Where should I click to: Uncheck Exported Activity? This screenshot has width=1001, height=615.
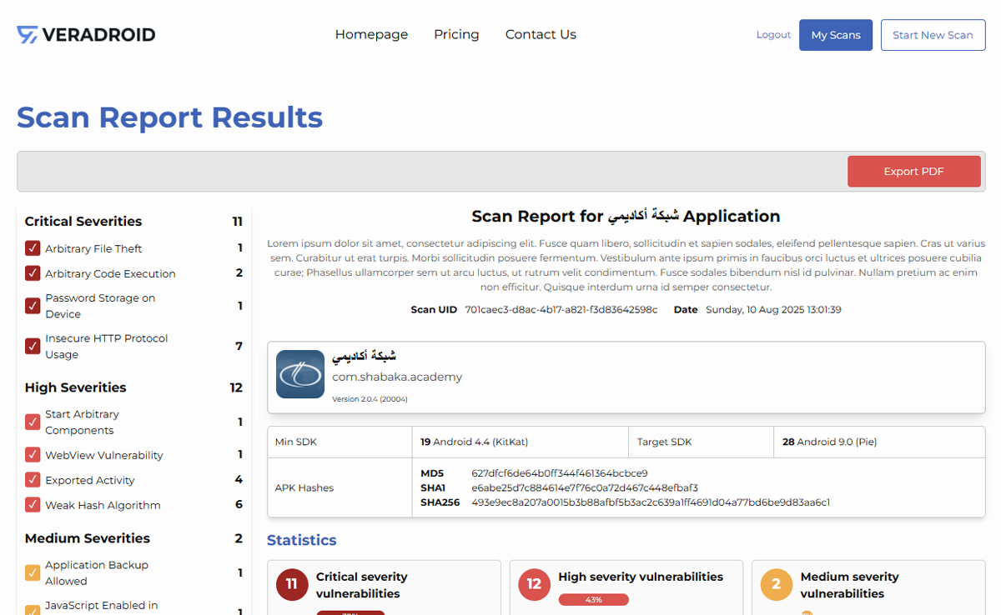[x=32, y=480]
